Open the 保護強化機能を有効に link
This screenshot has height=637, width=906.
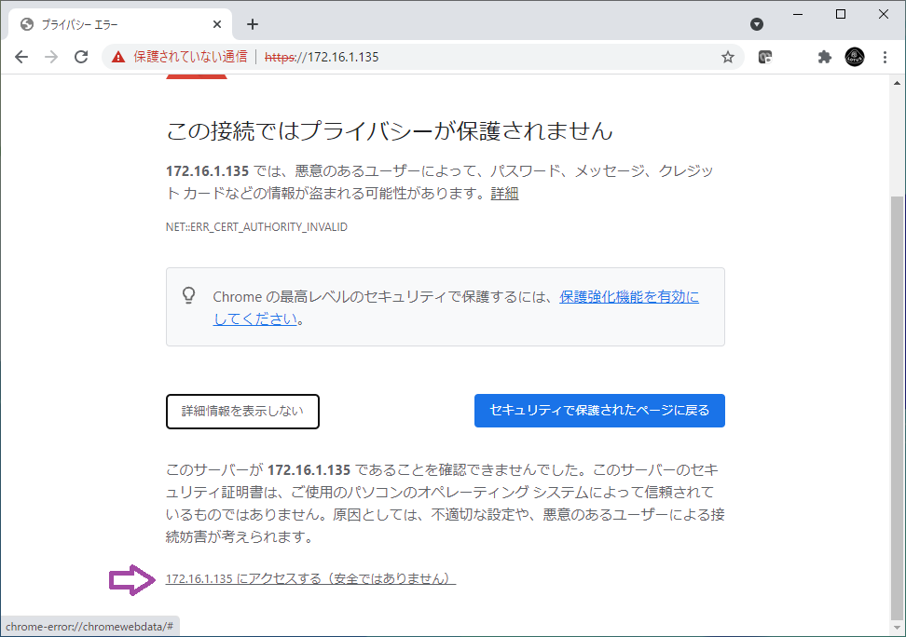[629, 297]
